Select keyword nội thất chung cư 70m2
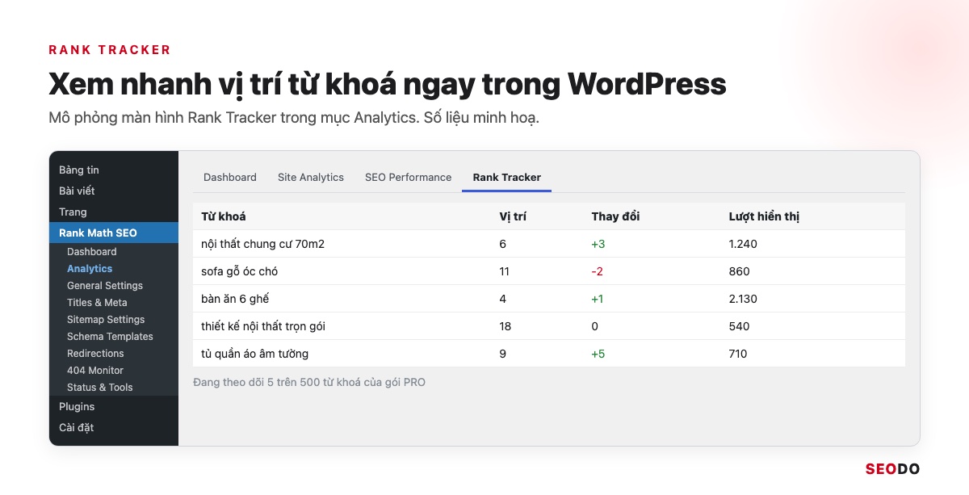 pyautogui.click(x=262, y=244)
